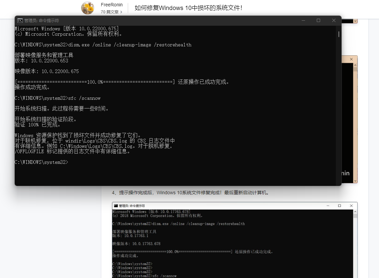This screenshot has width=379, height=278.
Task: Click the cmd icon in the embedded screenshot's title bar
Action: tap(116, 206)
